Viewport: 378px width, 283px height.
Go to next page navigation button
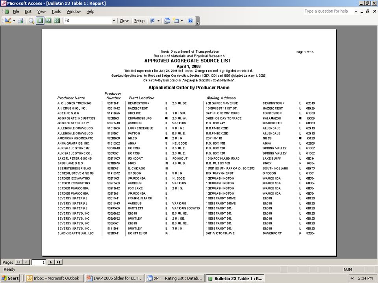(51, 262)
